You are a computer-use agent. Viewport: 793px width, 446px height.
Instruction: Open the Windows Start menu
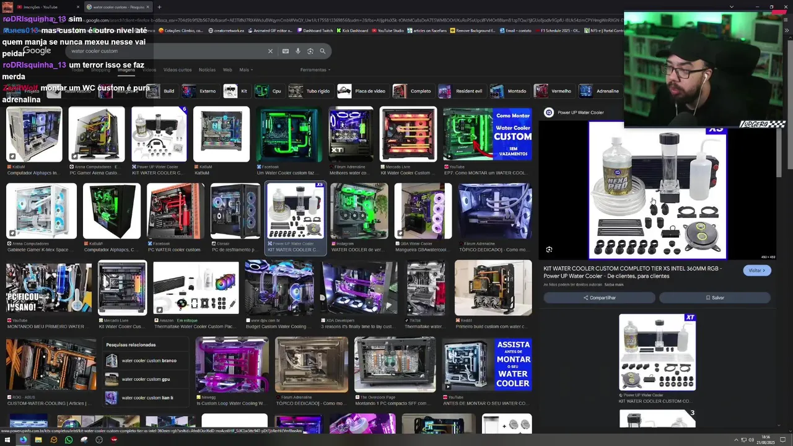8,440
